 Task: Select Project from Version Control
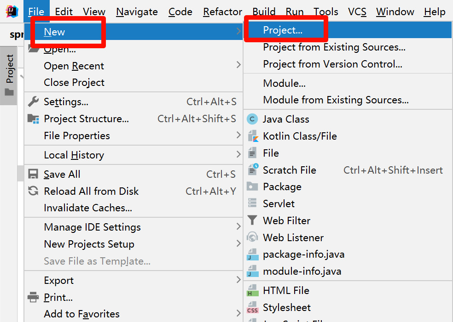click(332, 64)
